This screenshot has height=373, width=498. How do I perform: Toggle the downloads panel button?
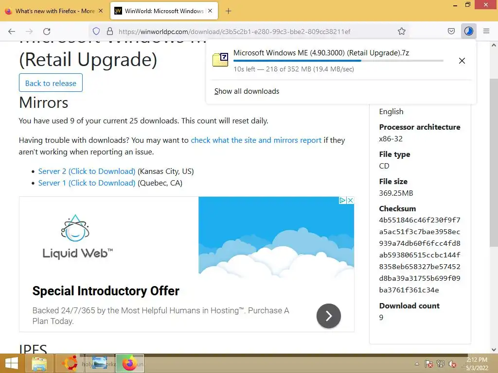pyautogui.click(x=468, y=31)
